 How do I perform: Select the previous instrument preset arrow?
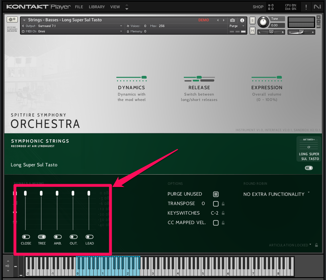coord(218,20)
